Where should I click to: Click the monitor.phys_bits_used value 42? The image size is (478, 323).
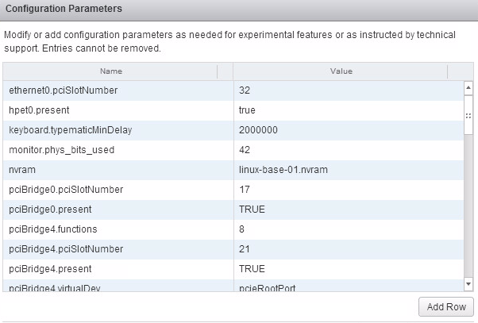(x=245, y=150)
